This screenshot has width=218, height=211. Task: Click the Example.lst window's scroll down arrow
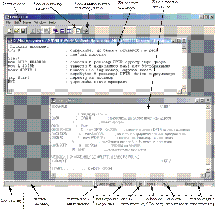point(208,170)
